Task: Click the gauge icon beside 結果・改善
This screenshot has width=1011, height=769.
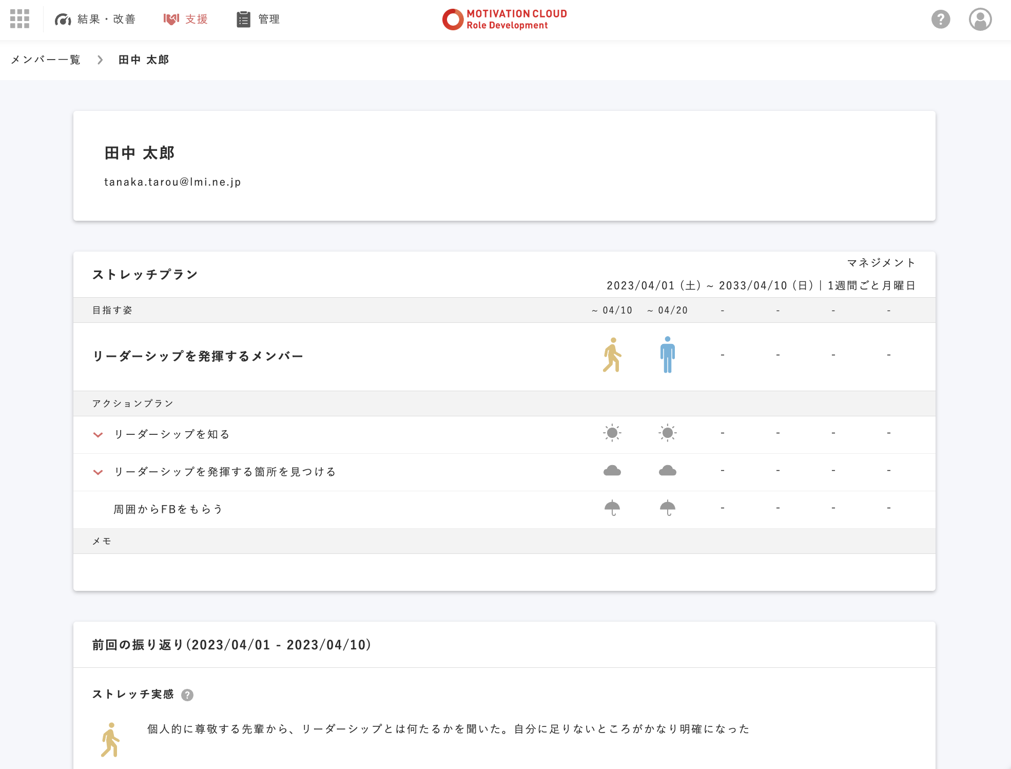Action: 63,20
